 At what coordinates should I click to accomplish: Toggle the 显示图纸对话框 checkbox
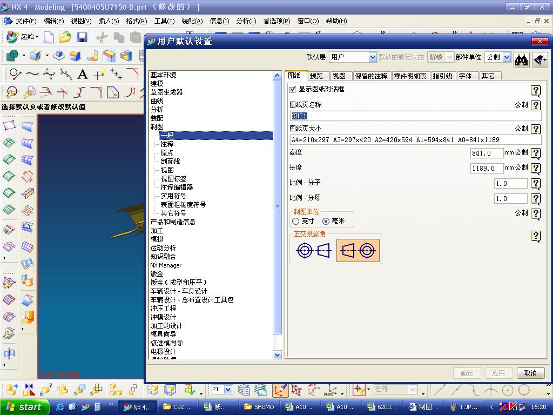[x=292, y=89]
